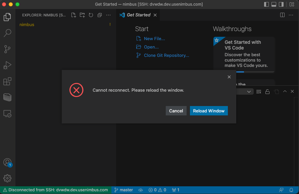299x194 pixels.
Task: Click the feedback icon in status bar
Action: tap(281, 190)
